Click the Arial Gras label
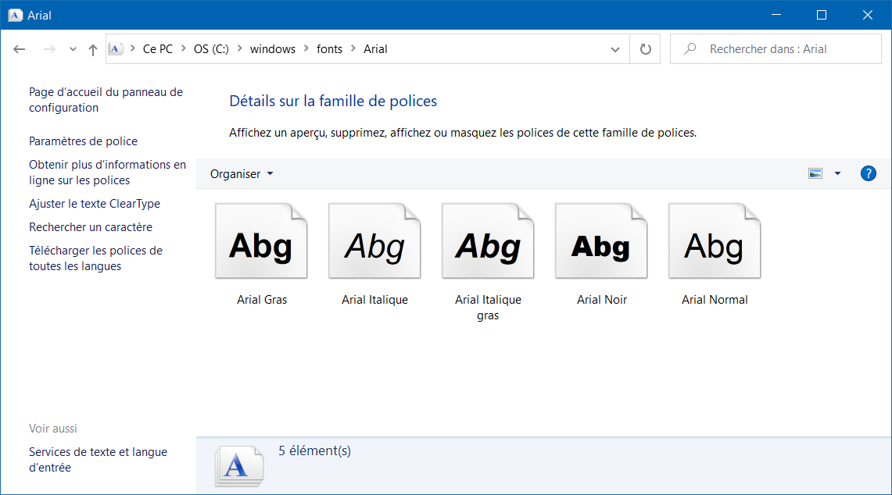This screenshot has height=495, width=892. point(262,300)
